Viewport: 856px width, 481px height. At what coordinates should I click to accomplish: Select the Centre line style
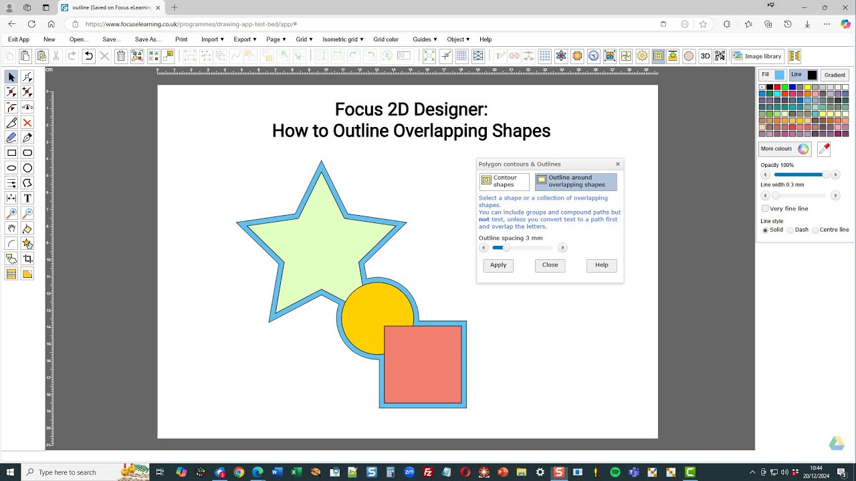point(815,230)
